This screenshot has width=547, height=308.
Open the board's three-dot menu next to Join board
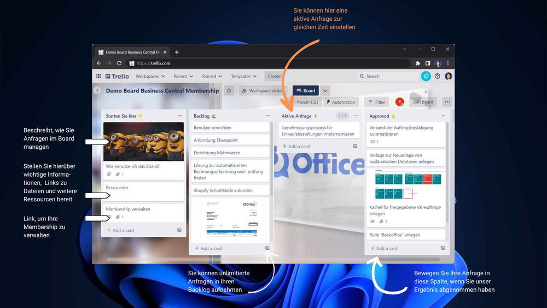point(447,102)
